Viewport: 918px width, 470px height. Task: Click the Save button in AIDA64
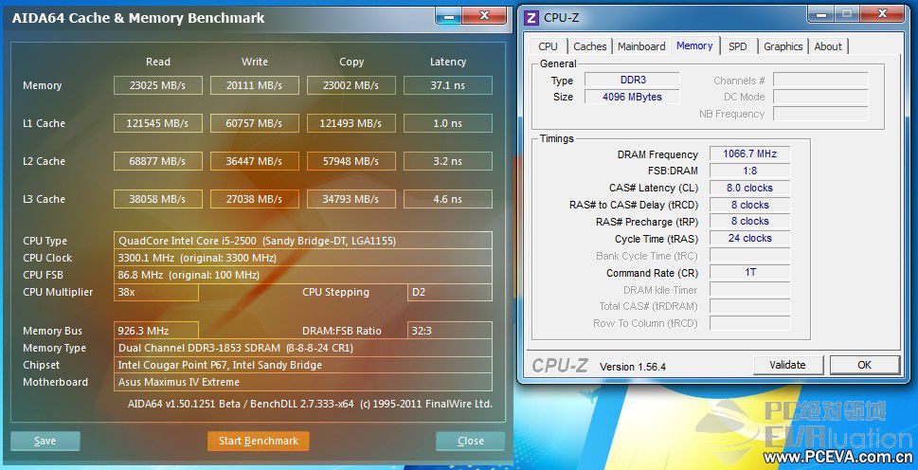[45, 441]
